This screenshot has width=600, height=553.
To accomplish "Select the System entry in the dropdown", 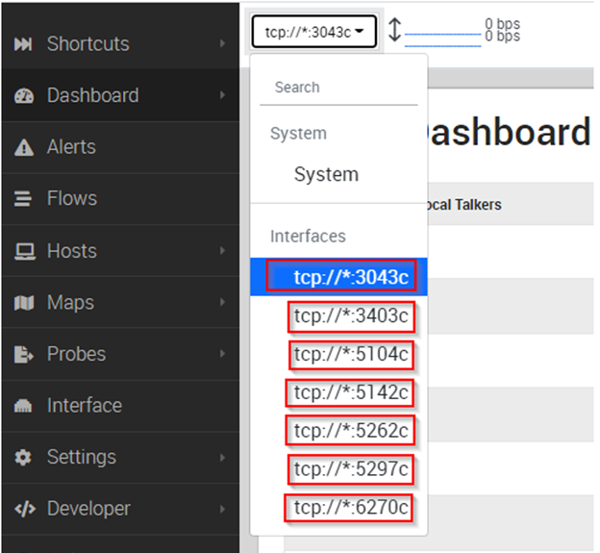I will [326, 175].
